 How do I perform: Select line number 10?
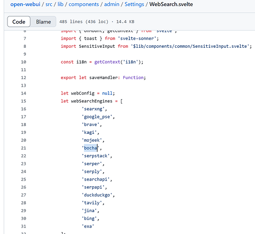tap(23, 62)
